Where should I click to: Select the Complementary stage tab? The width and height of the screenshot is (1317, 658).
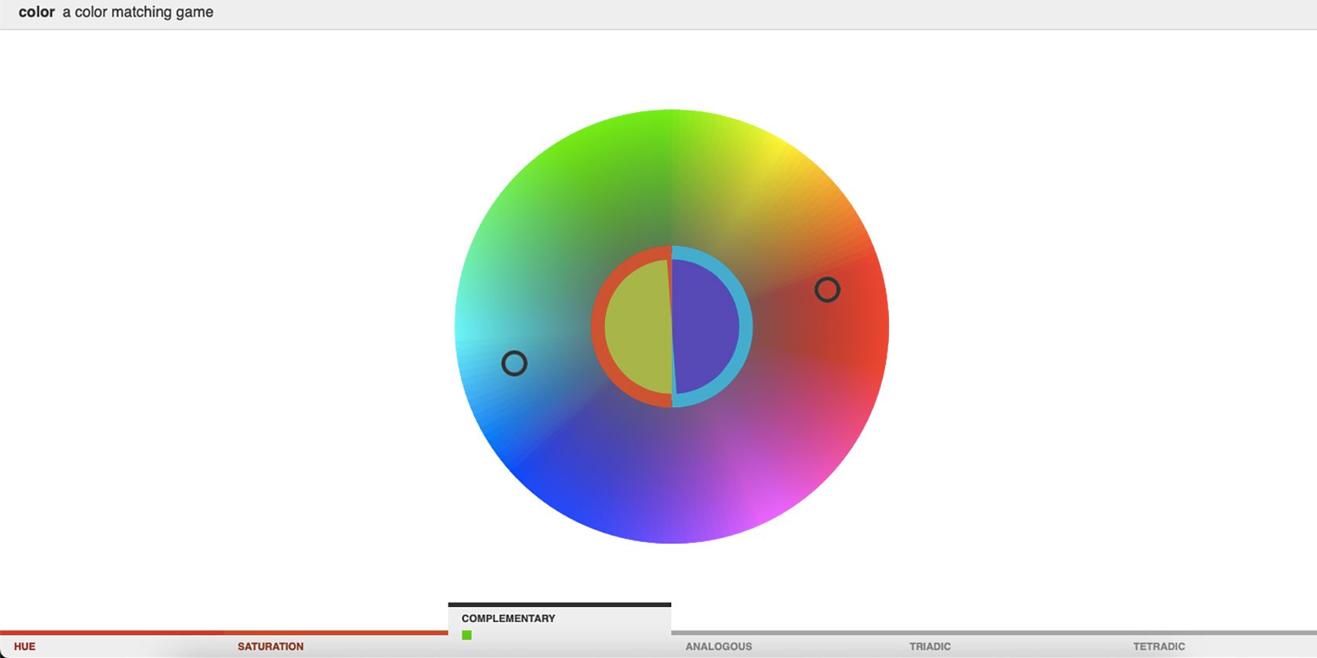pyautogui.click(x=508, y=618)
